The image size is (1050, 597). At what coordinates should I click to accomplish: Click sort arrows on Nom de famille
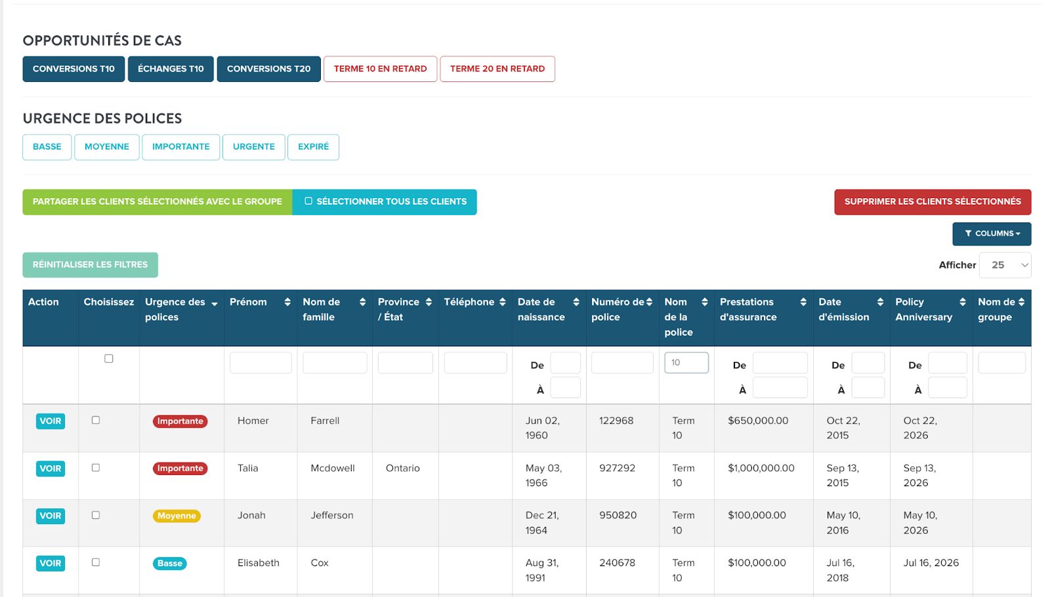[x=362, y=302]
